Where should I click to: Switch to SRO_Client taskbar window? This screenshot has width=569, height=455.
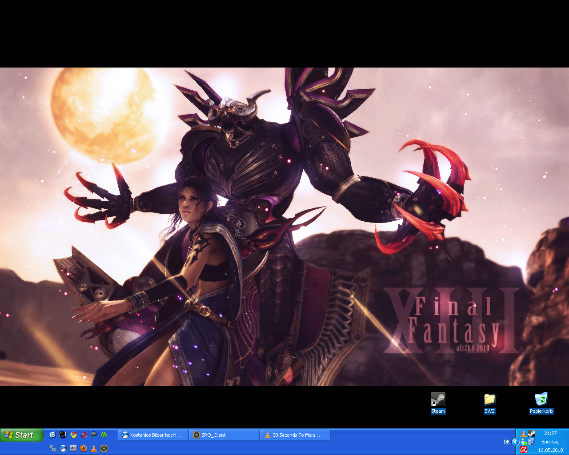223,435
